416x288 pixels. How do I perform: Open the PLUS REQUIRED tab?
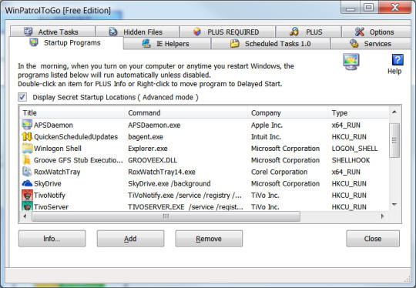point(227,32)
